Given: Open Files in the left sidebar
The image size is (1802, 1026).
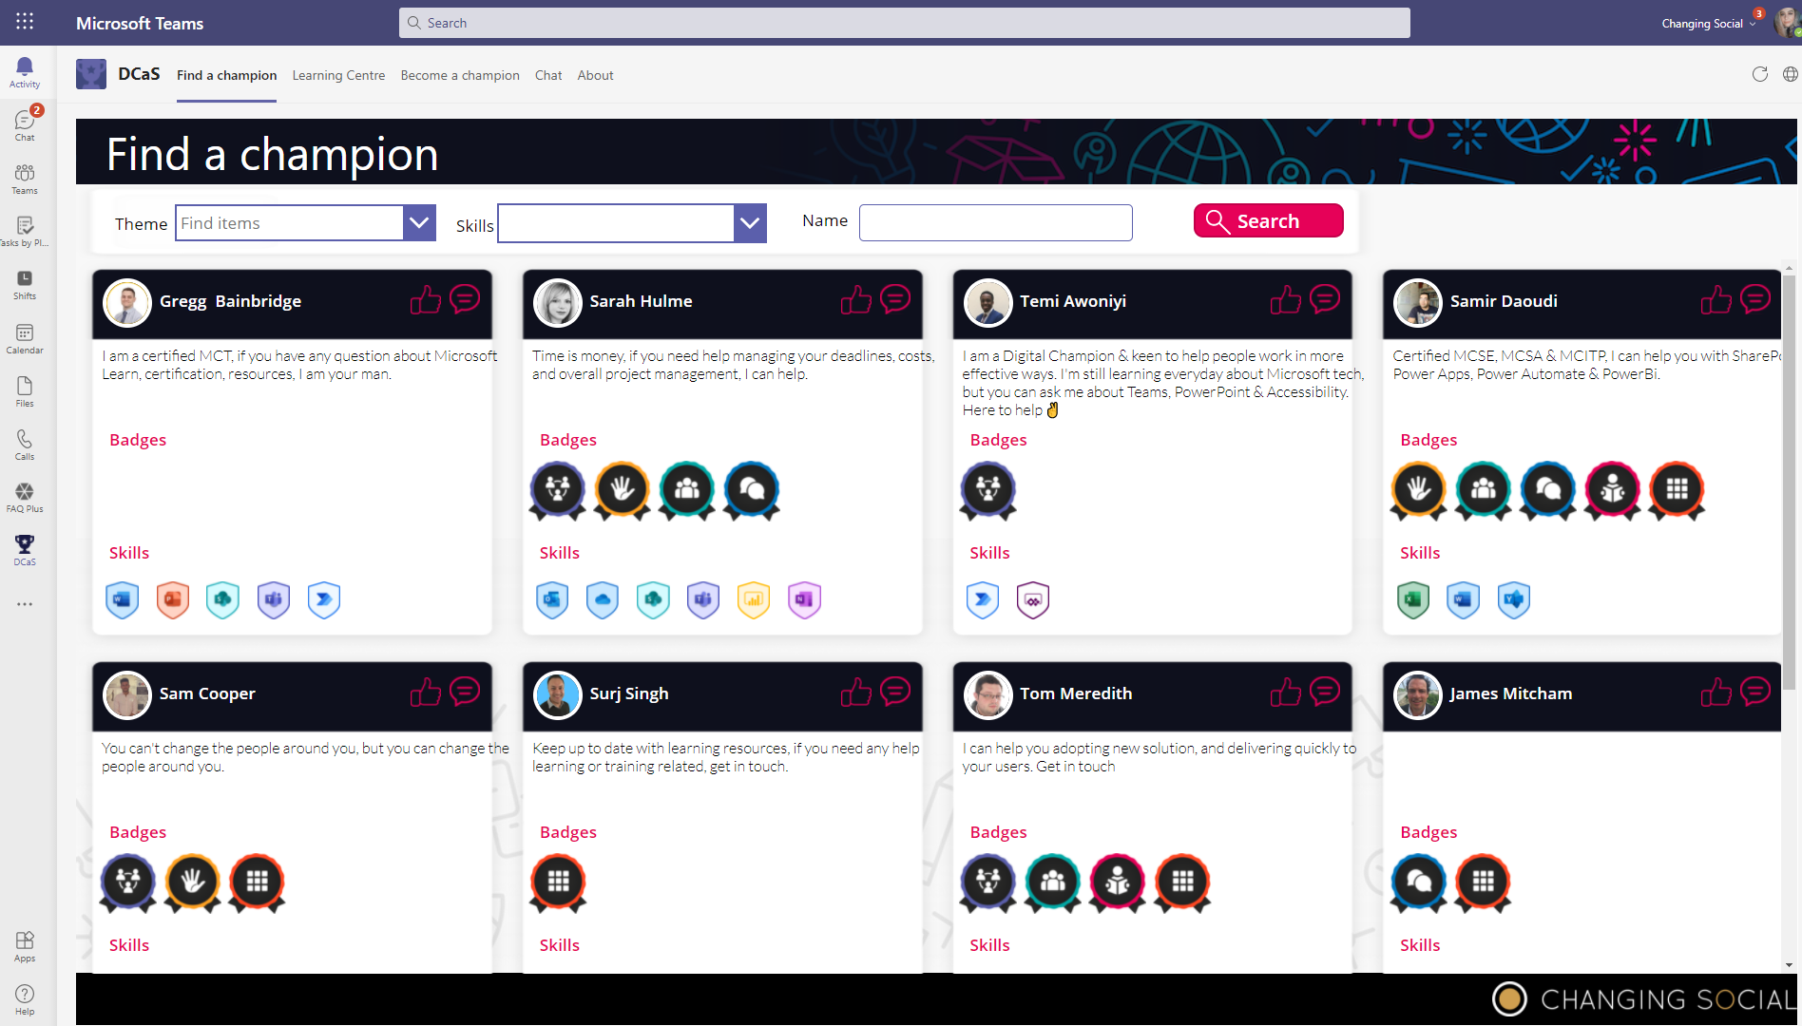Looking at the screenshot, I should pyautogui.click(x=25, y=391).
